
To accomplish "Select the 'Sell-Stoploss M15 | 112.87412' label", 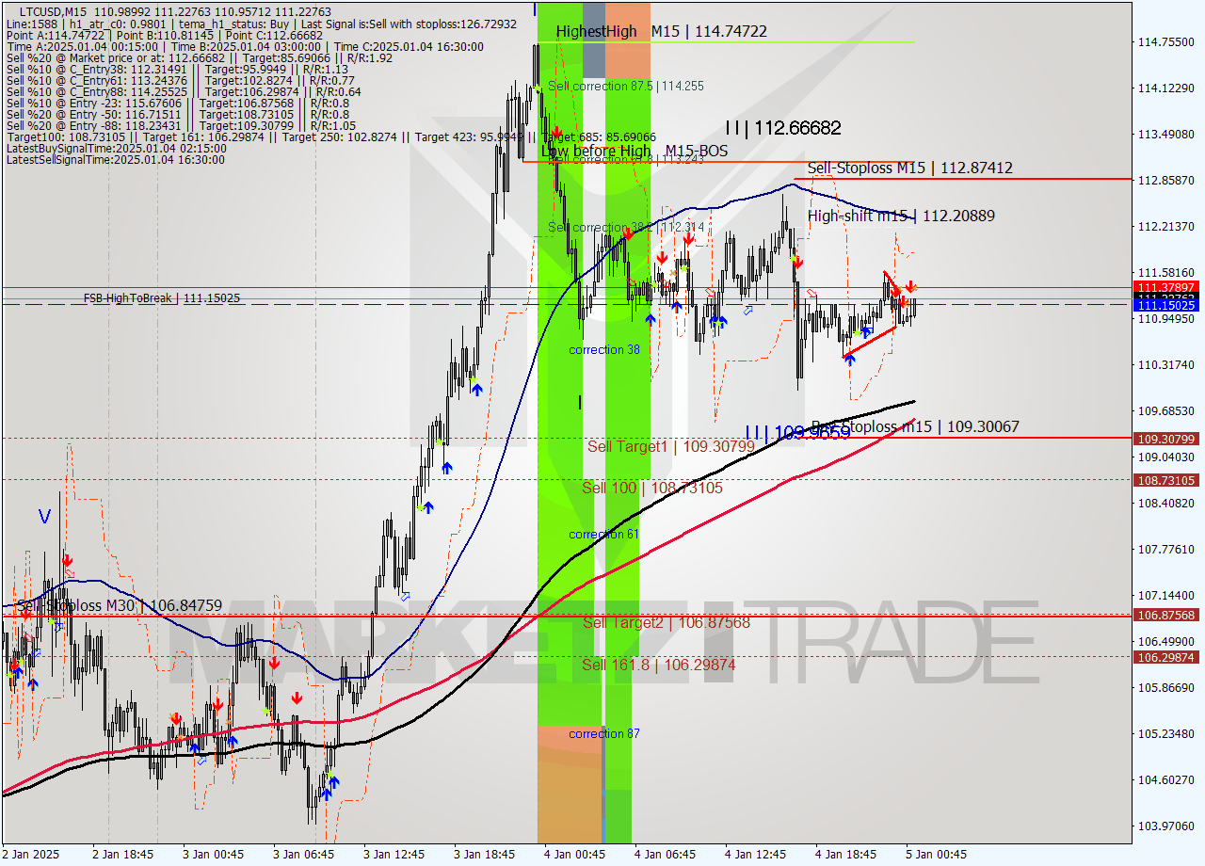I will 910,168.
